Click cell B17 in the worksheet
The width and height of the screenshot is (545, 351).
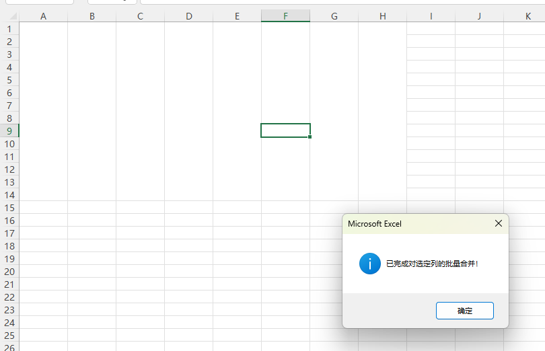click(x=92, y=233)
